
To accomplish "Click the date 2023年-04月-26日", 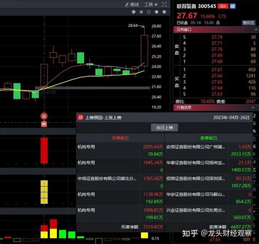I will tap(231, 118).
